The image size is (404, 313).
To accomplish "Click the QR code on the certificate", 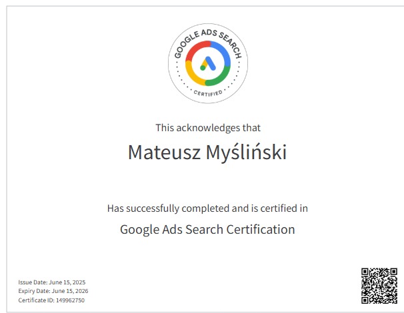I will coord(379,286).
